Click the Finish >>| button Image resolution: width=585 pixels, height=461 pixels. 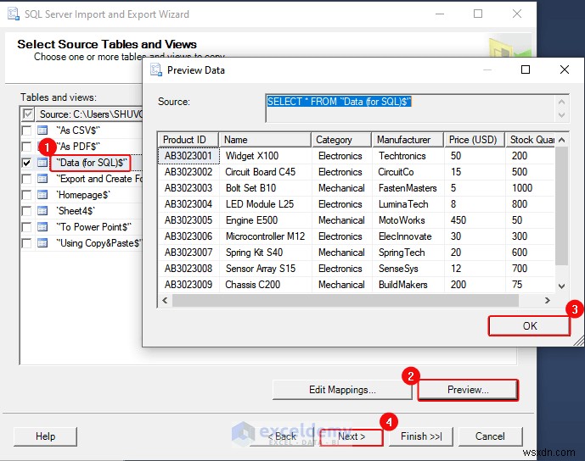click(x=421, y=436)
